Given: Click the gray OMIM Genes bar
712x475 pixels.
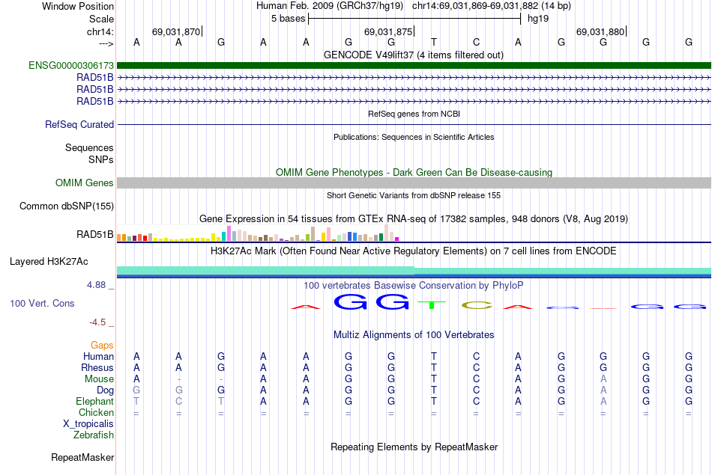Looking at the screenshot, I should [x=414, y=183].
